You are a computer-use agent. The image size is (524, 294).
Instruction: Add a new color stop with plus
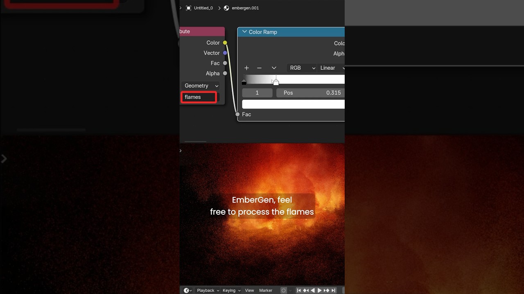[246, 68]
